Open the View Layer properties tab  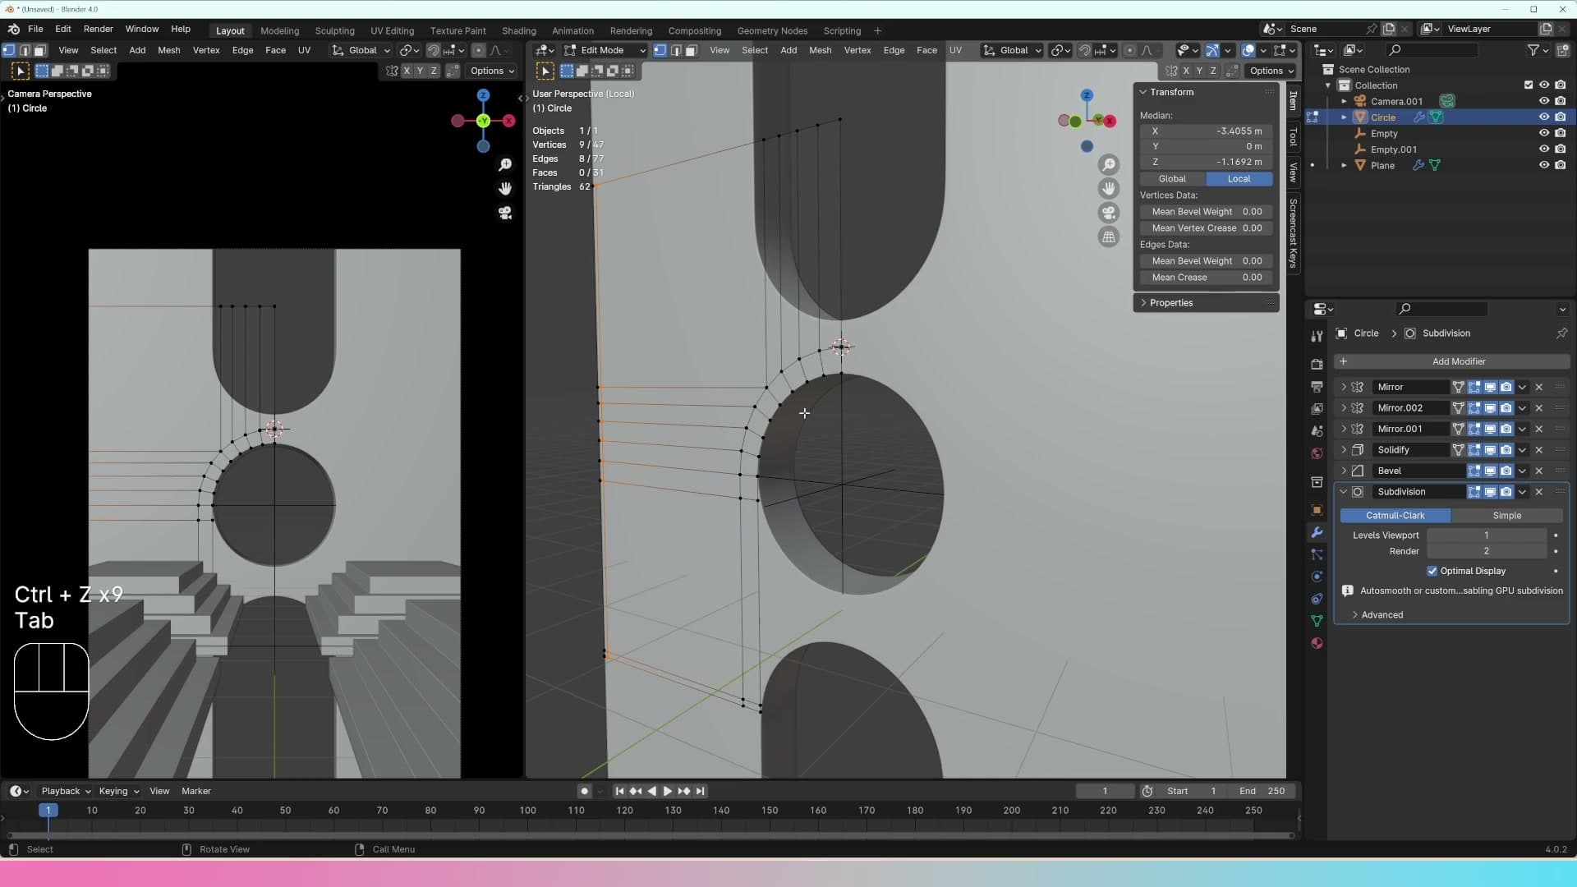click(1317, 408)
